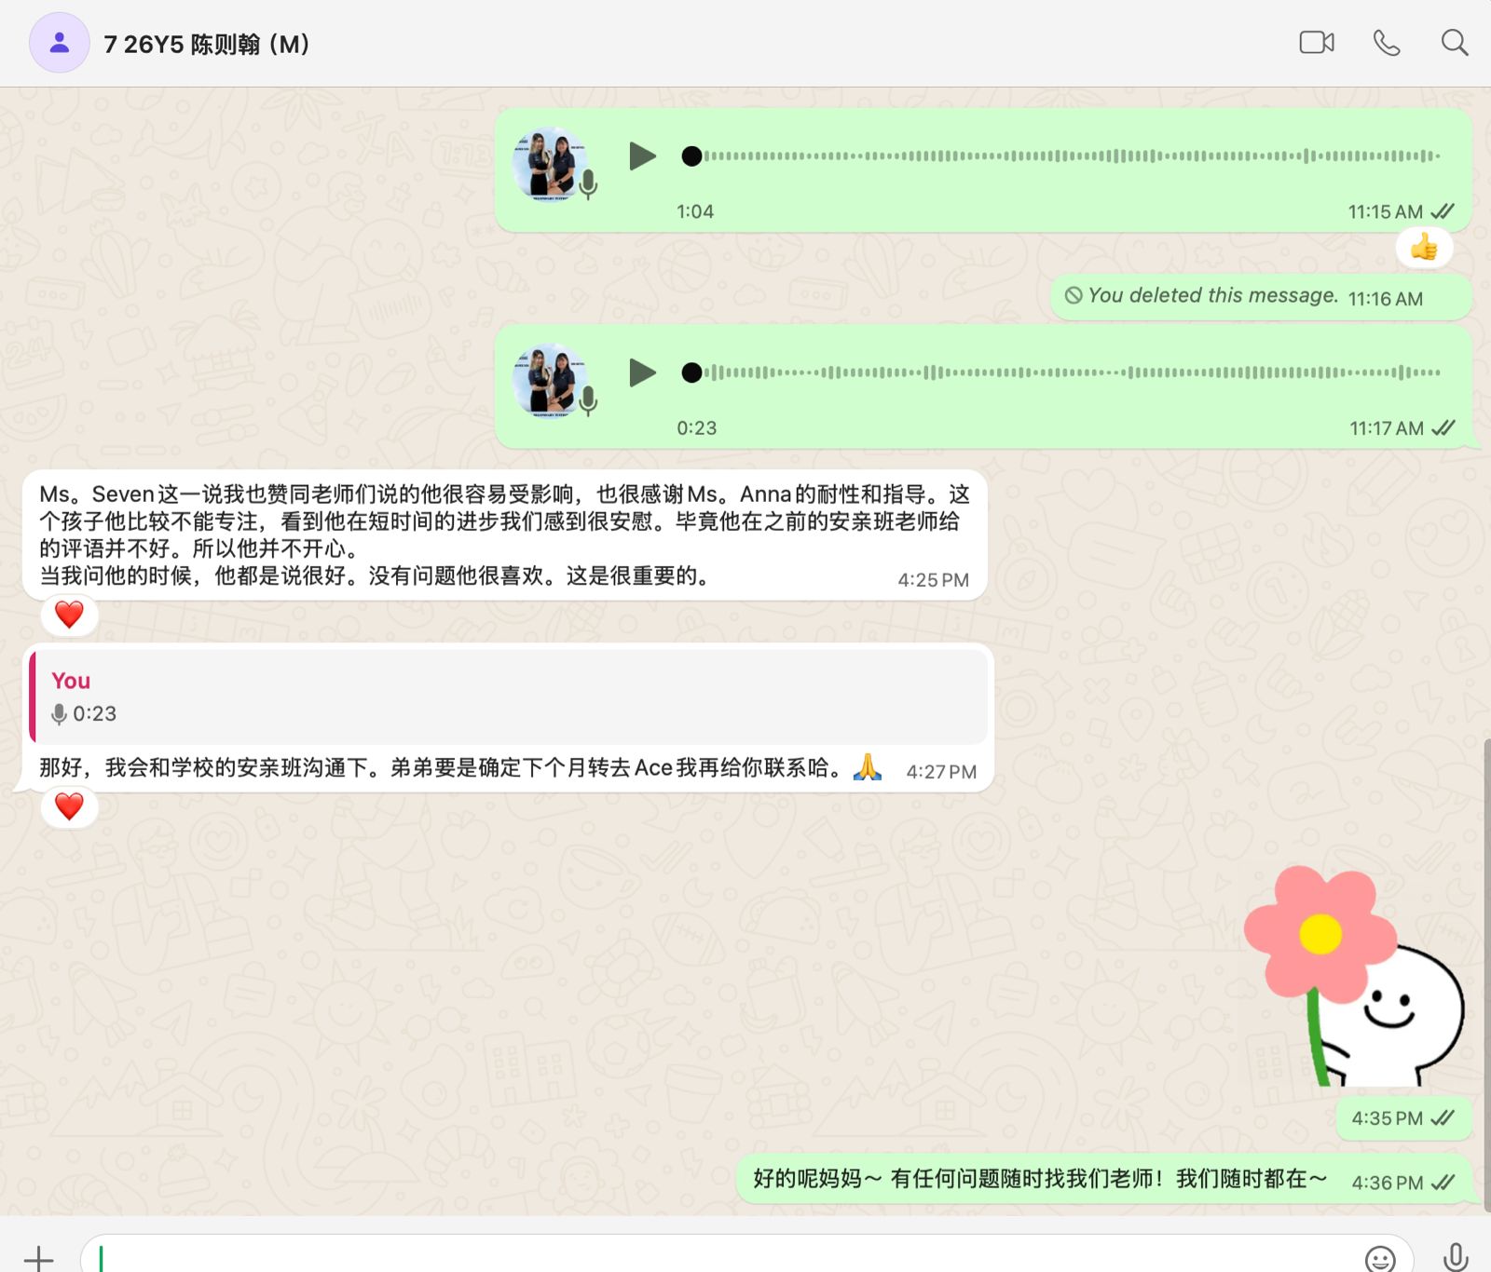The height and width of the screenshot is (1272, 1491).
Task: Jump to quoted 0:23 voice message reply
Action: (x=509, y=697)
